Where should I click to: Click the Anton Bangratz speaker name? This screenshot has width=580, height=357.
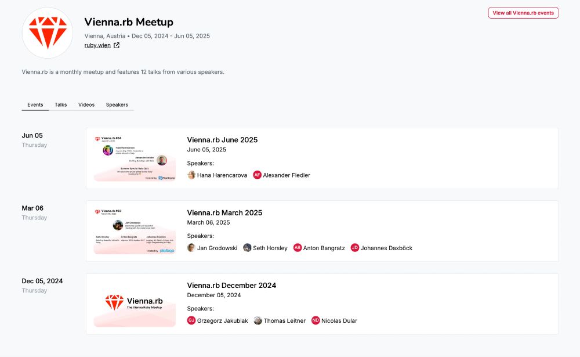(324, 248)
